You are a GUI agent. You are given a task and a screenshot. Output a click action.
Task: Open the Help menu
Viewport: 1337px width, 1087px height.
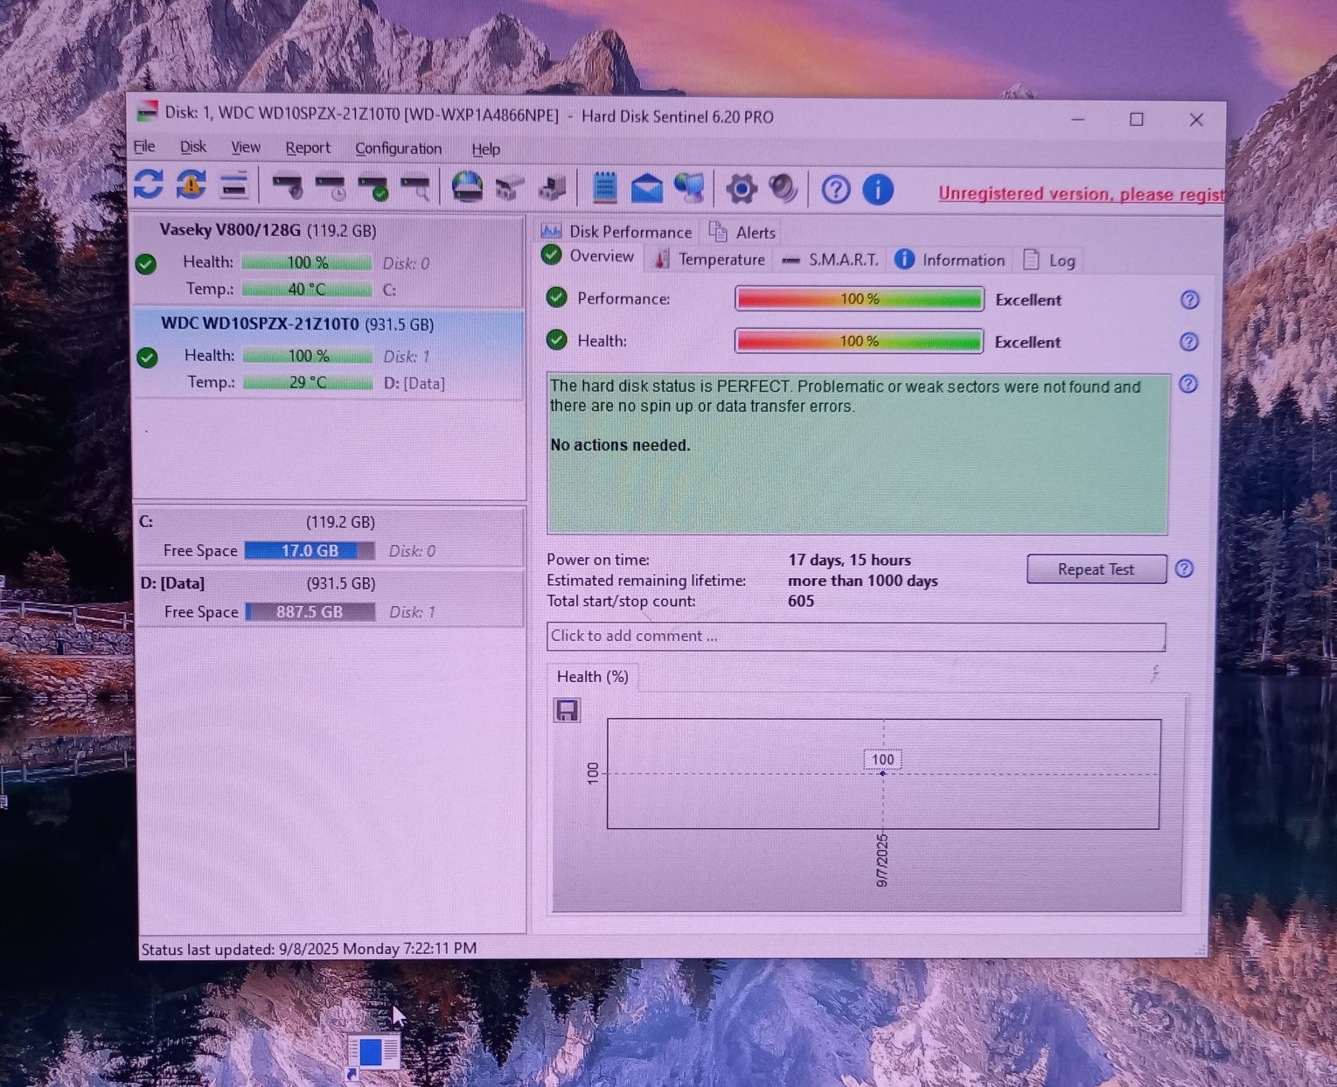pyautogui.click(x=485, y=150)
